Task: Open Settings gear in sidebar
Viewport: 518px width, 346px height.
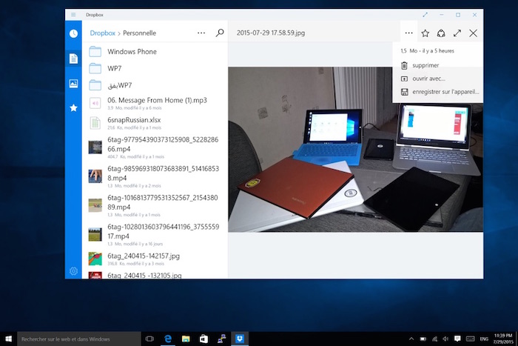Action: pyautogui.click(x=74, y=271)
